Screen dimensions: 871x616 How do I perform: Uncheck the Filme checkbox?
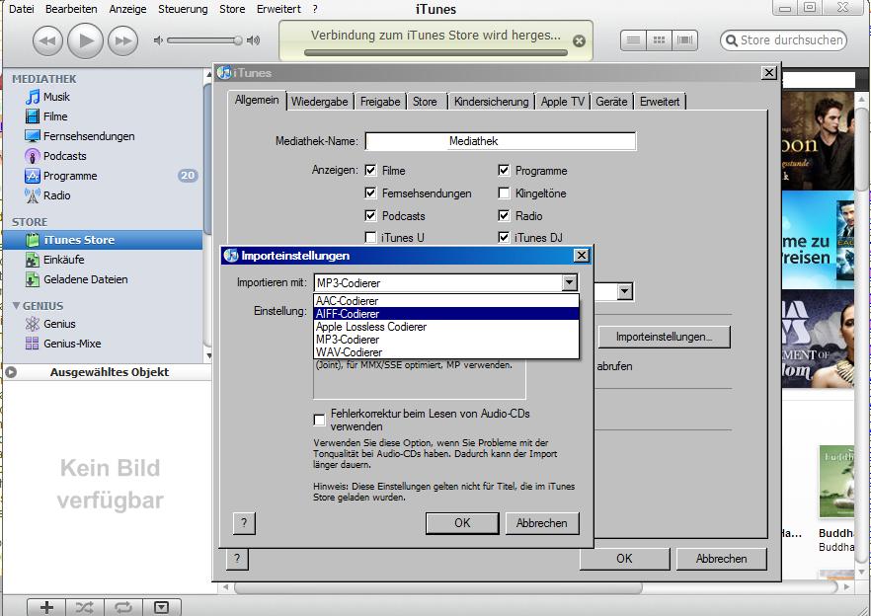tap(371, 171)
